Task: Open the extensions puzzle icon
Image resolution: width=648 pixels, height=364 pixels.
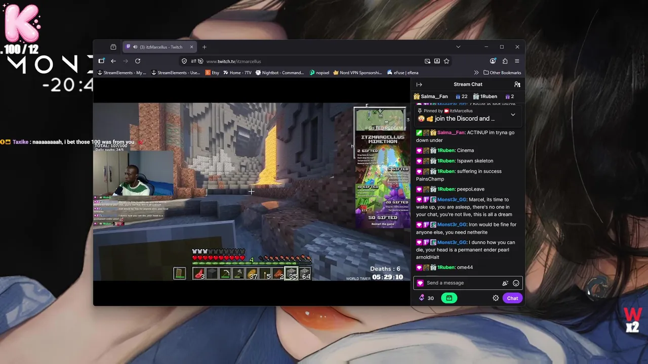Action: [505, 61]
